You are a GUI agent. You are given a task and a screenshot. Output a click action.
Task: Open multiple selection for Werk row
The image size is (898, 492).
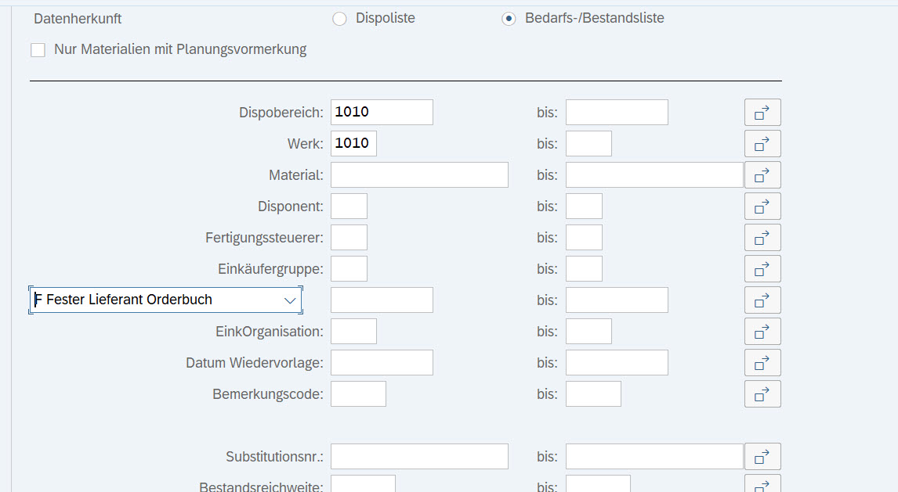pos(762,144)
